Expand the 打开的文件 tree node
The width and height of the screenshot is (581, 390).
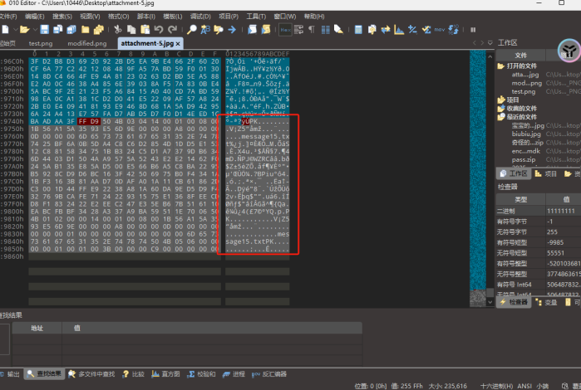[x=524, y=66]
